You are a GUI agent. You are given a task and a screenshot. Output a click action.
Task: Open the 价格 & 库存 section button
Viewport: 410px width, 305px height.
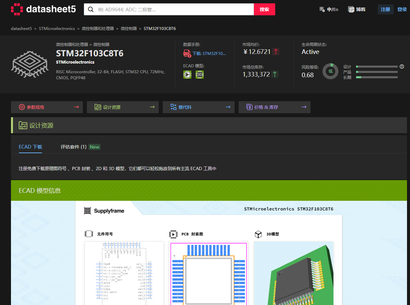[x=275, y=107]
